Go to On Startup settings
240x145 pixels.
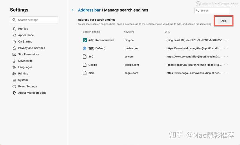(x=25, y=41)
